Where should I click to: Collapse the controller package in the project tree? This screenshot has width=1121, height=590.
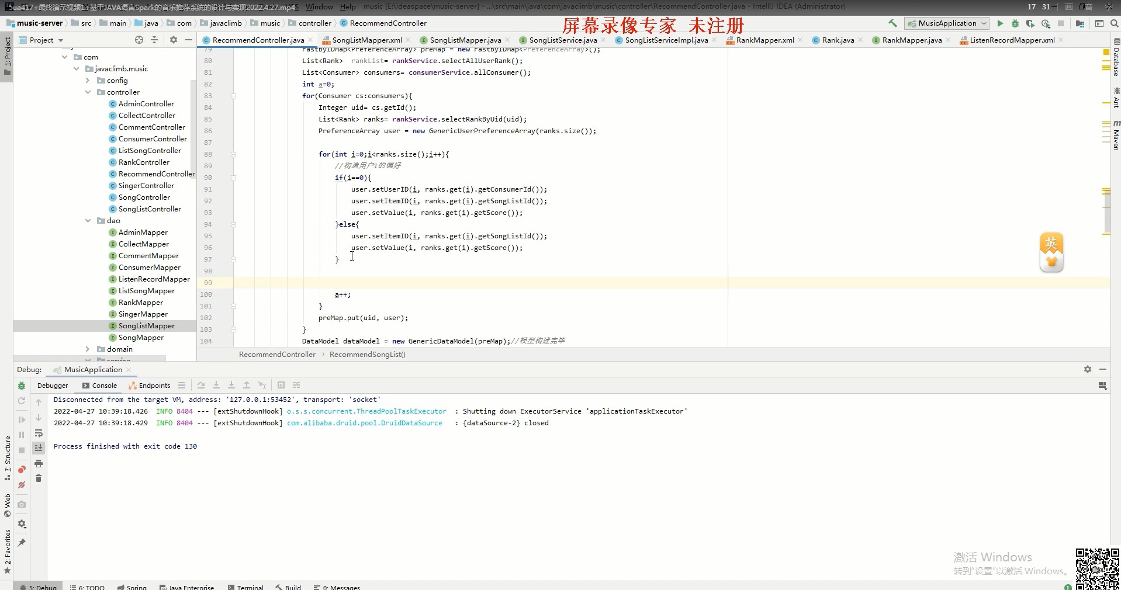(87, 92)
